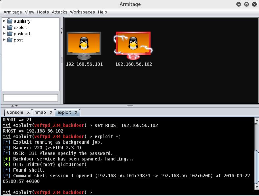Select the 192.168.56.101 host icon

(x=84, y=46)
